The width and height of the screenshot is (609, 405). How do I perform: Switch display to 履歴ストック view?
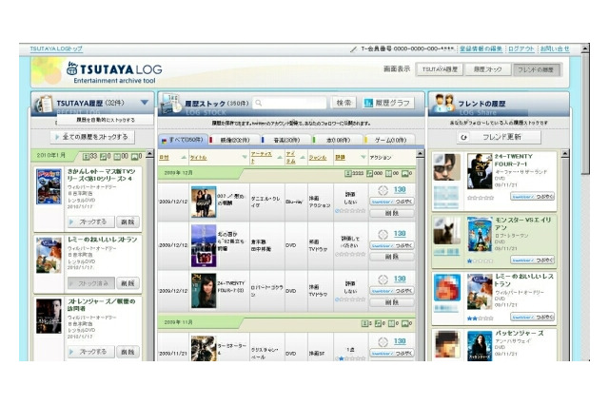[487, 69]
